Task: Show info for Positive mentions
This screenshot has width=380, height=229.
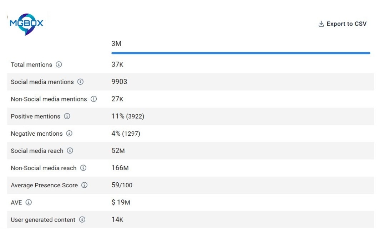Action: [x=67, y=116]
